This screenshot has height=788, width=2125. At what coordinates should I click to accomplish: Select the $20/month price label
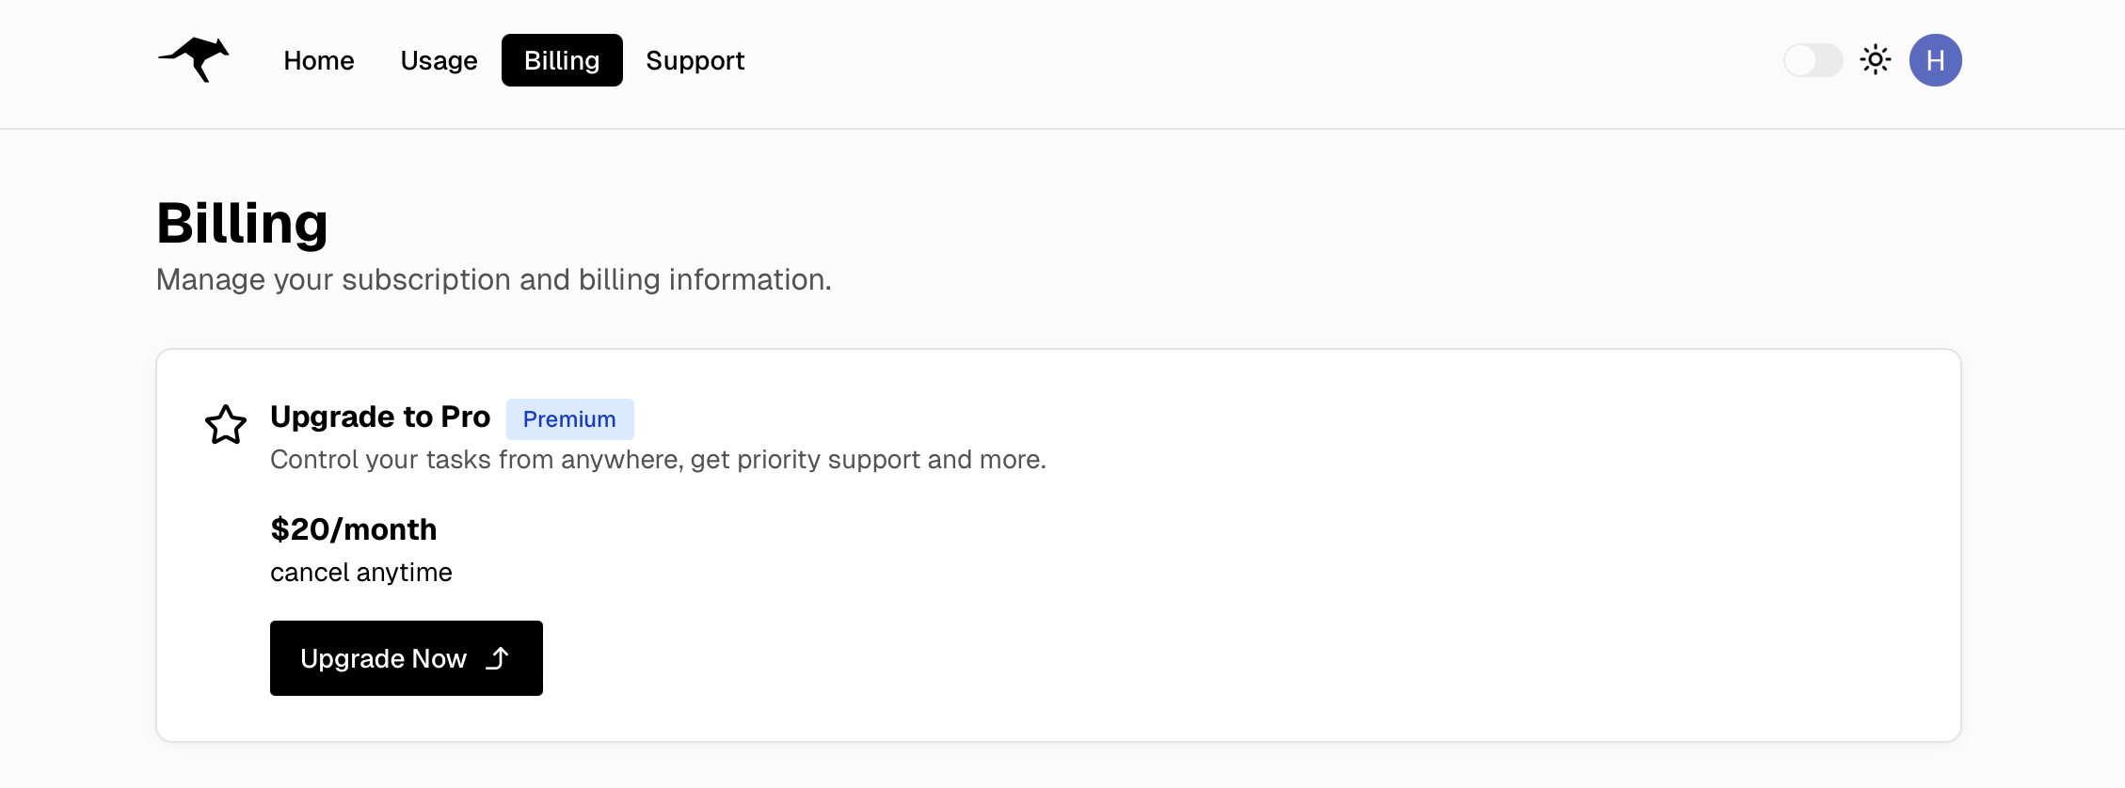(354, 529)
